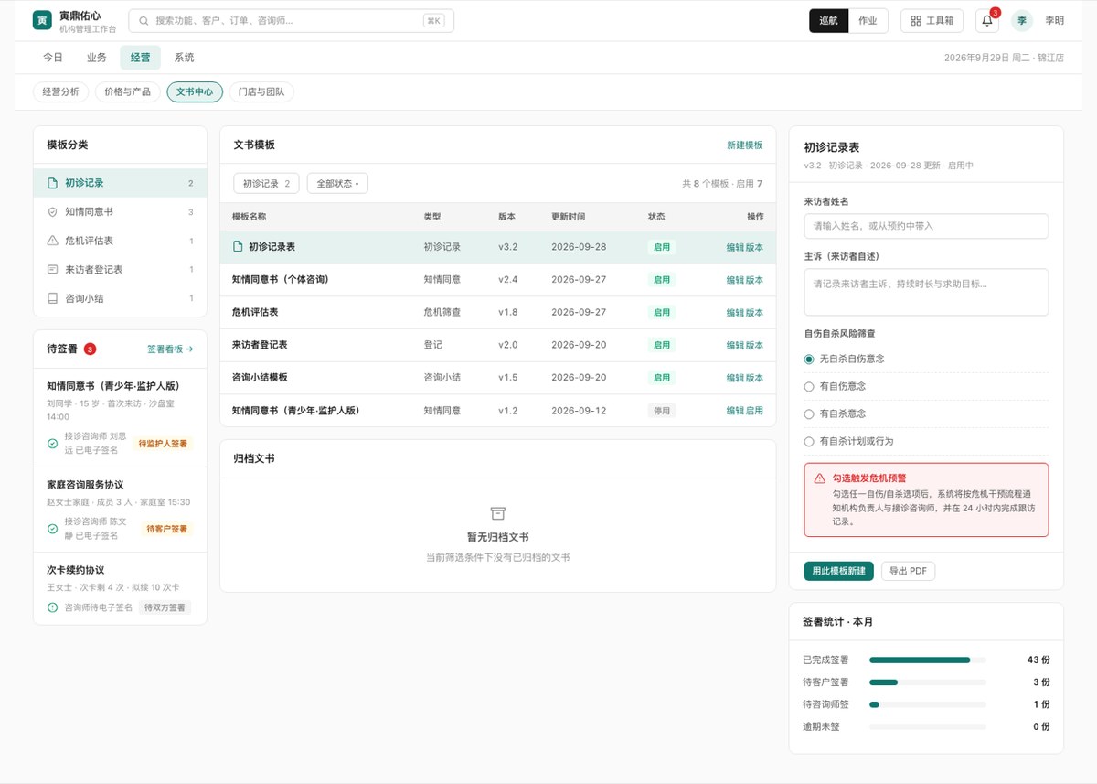
Task: Click 待监护人签署 status tag
Action: (163, 444)
